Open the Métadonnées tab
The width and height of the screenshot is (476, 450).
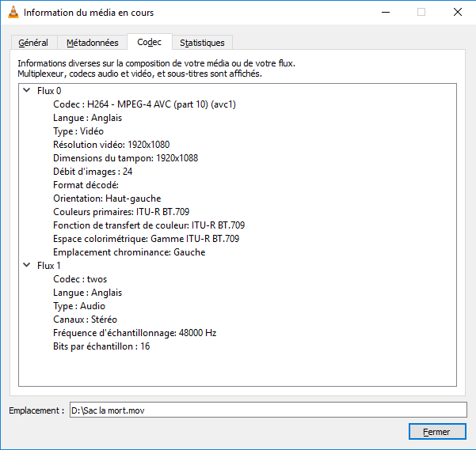[93, 43]
